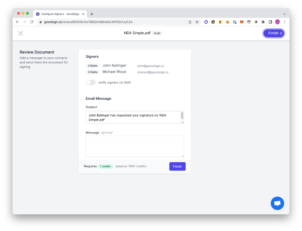Screen dimensions: 302x231
Task: Click the Subject field resize handle
Action: coord(182,122)
